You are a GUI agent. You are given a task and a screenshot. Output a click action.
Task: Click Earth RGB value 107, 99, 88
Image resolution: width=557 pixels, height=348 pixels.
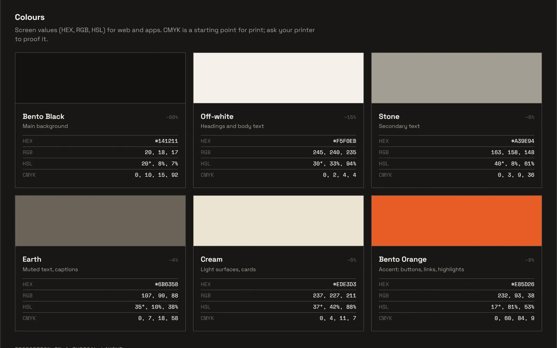(160, 295)
